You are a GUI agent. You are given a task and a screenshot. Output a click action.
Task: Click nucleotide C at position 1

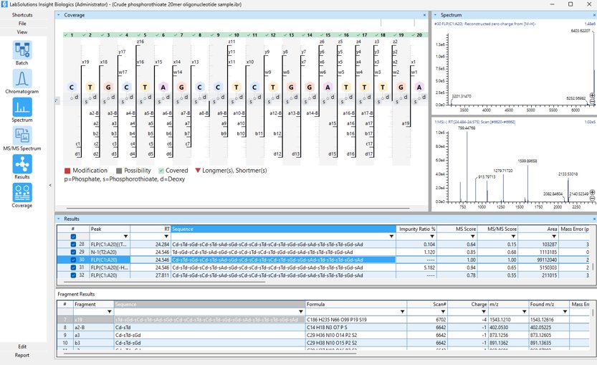[x=71, y=87]
